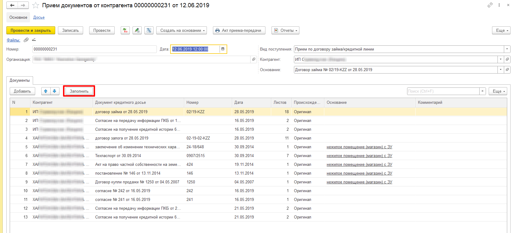The image size is (516, 233).
Task: Select the Документы tab
Action: point(20,80)
